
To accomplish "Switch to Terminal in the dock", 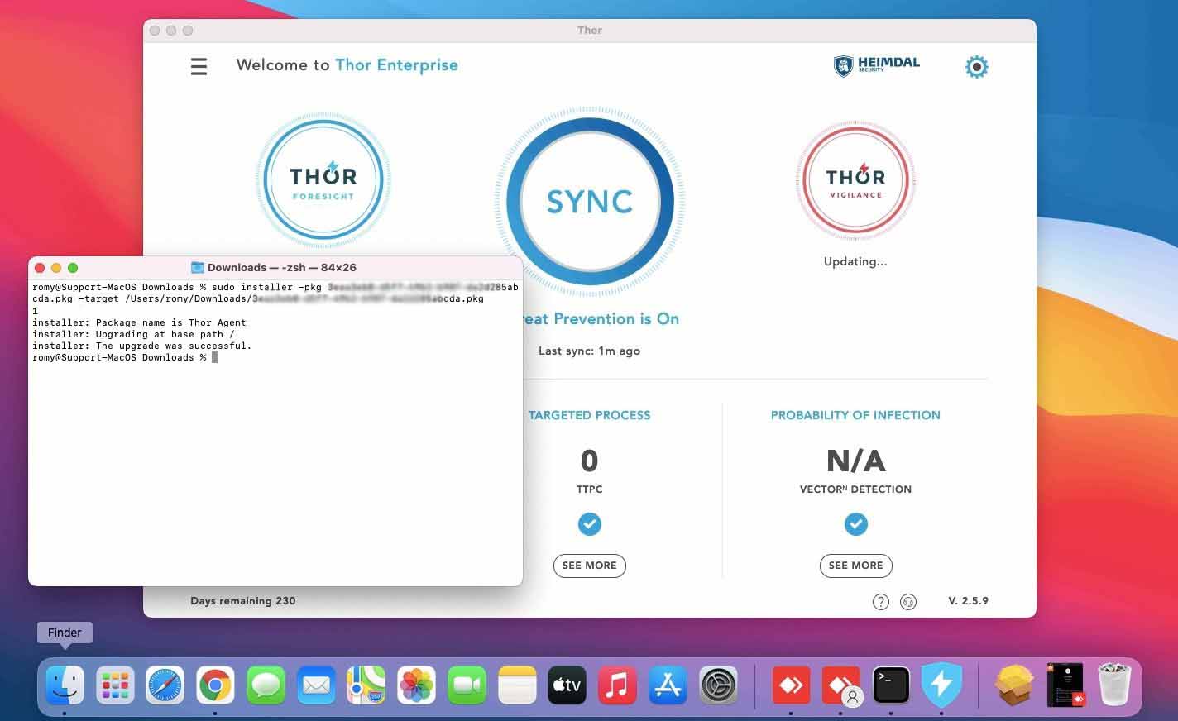I will tap(891, 685).
